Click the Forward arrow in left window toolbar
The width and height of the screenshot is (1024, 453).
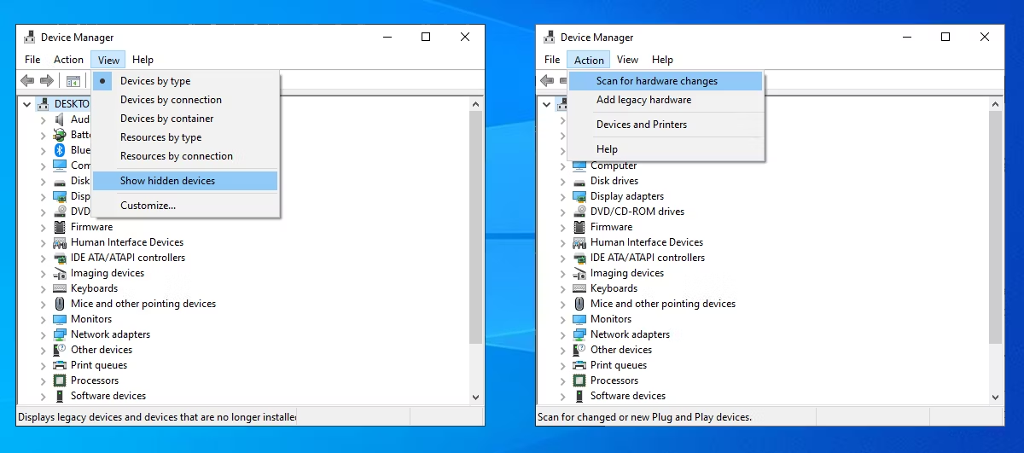47,81
